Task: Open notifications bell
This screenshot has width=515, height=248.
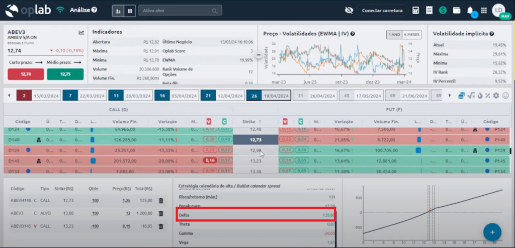Action: point(470,10)
